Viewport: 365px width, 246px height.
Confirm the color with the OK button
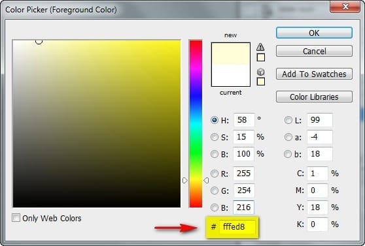(x=314, y=33)
